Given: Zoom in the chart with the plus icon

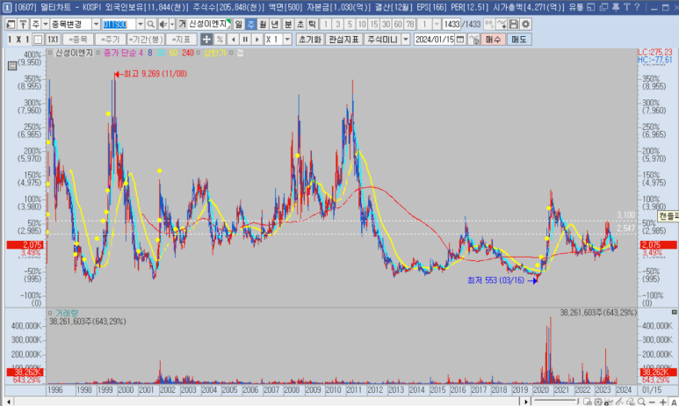Looking at the screenshot, I should point(662,402).
